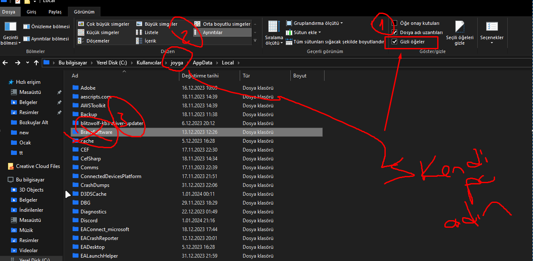Toggle the Dosya adı uzantıları checkbox
The width and height of the screenshot is (533, 261).
pos(395,32)
